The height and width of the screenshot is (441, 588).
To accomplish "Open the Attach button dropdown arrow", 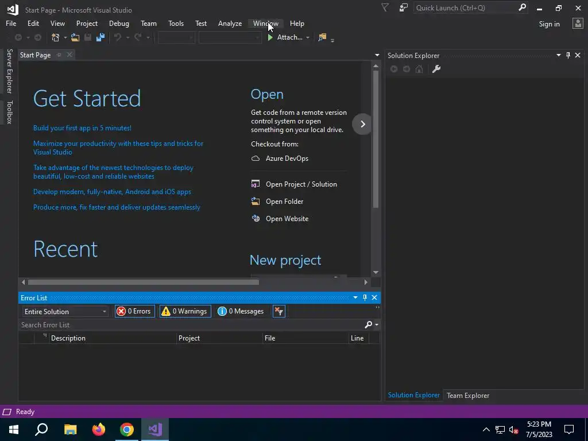I will tap(308, 37).
